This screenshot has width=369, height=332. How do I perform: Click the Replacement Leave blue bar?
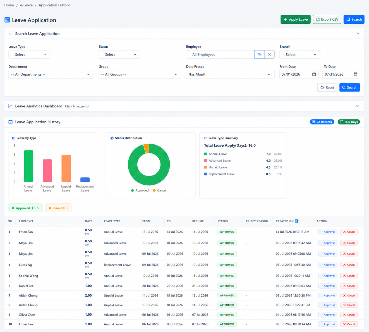tap(85, 180)
